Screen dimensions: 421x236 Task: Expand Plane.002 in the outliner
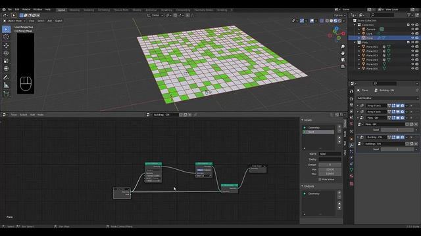tap(359, 51)
